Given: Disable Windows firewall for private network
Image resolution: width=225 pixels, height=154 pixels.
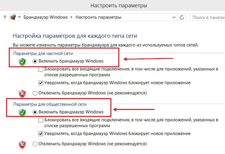Looking at the screenshot, I should 35,93.
